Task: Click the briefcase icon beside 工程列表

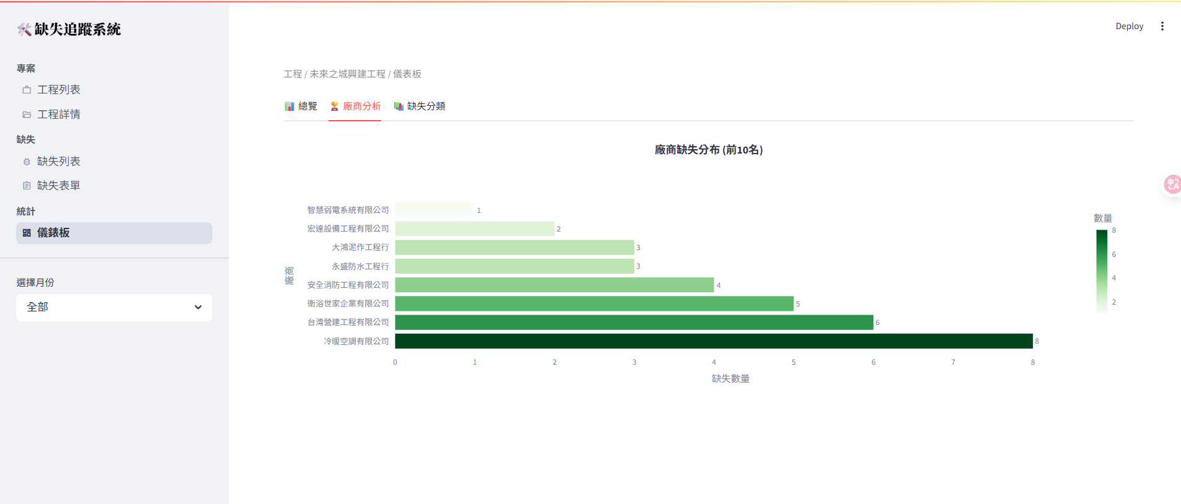Action: click(27, 90)
